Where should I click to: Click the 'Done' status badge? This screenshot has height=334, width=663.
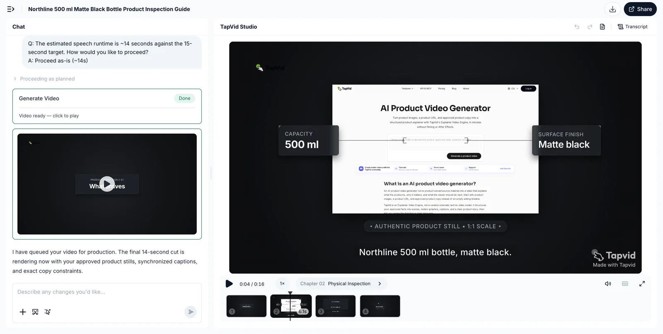185,99
